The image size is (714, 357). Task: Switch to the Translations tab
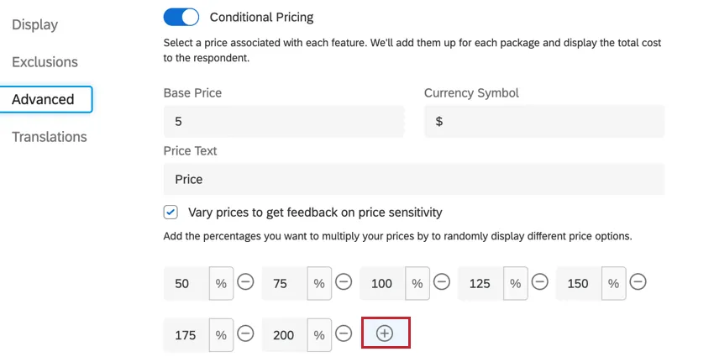tap(49, 137)
